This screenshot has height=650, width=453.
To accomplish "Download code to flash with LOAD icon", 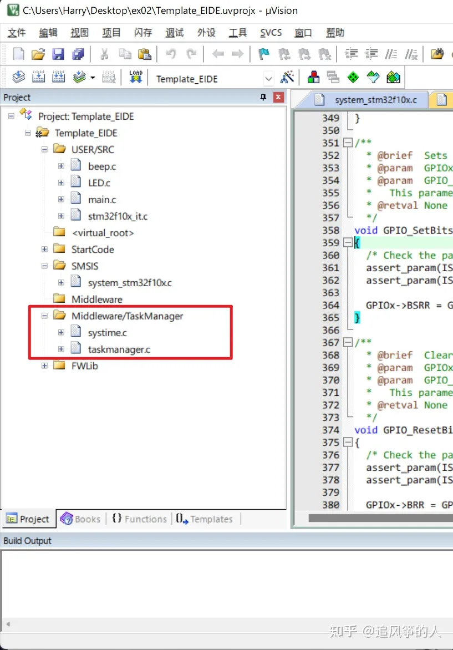I will (x=135, y=77).
